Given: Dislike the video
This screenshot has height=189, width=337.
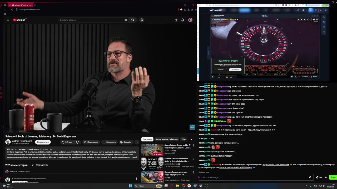Looking at the screenshot, I should point(77,142).
